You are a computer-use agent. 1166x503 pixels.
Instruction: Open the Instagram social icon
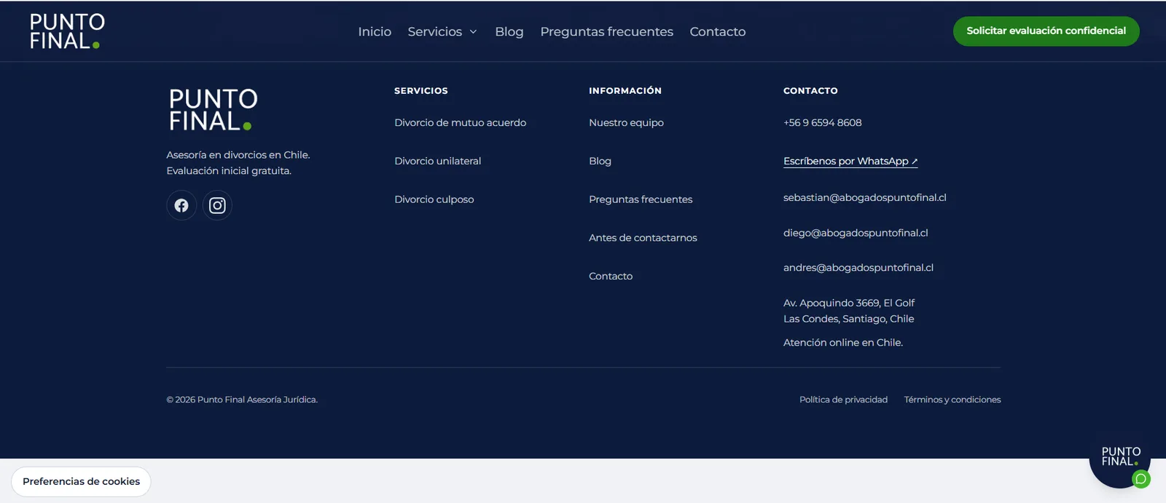click(217, 205)
